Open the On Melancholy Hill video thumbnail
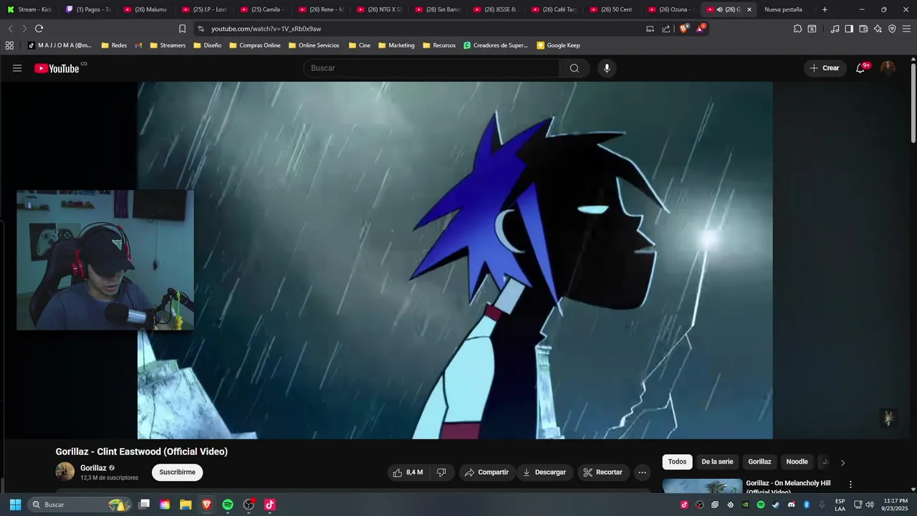Image resolution: width=917 pixels, height=516 pixels. 702,486
